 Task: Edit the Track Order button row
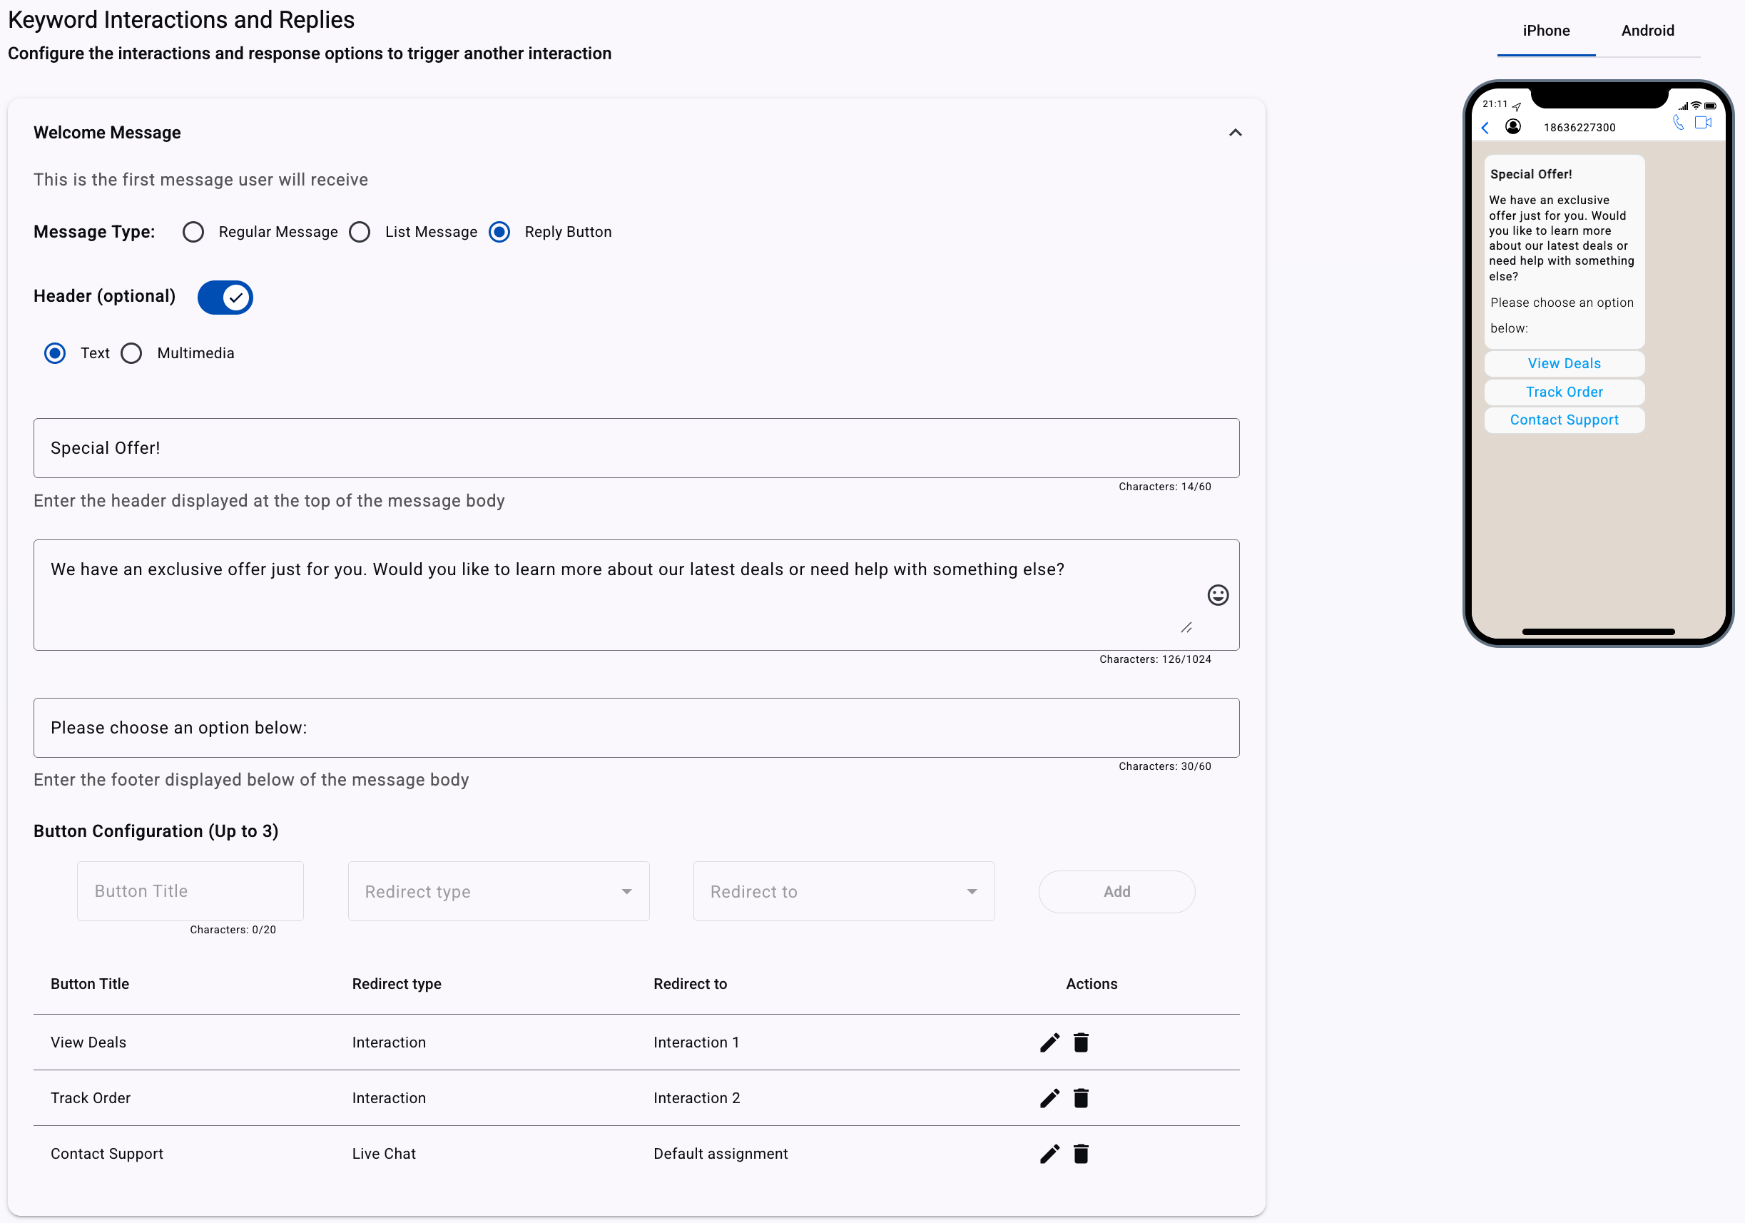pyautogui.click(x=1049, y=1097)
